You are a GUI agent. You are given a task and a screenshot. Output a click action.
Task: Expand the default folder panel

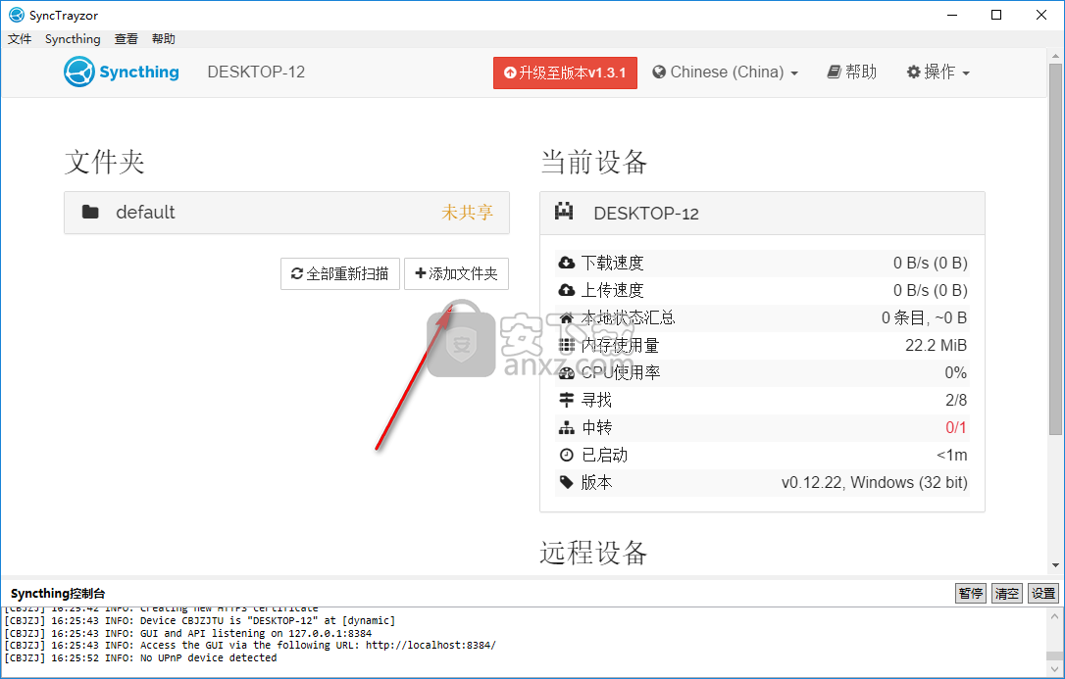point(286,213)
